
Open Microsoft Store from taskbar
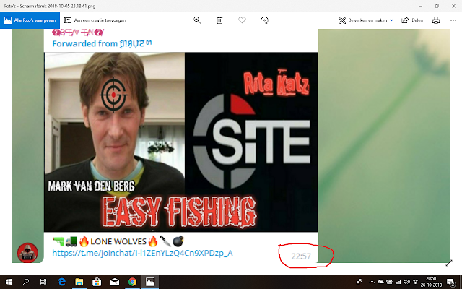click(x=97, y=282)
